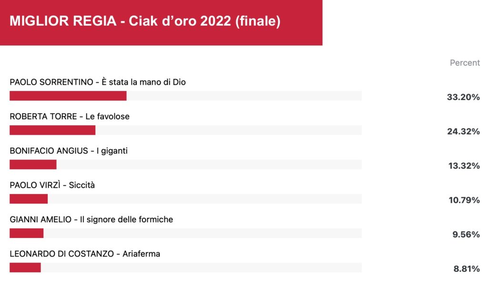
Task: Click the red Paolo Virzì result bar
Action: point(29,199)
